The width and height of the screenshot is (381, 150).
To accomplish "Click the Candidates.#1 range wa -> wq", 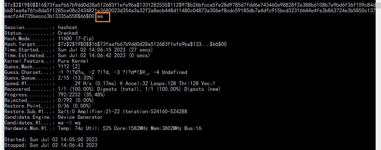I will click(x=69, y=123).
